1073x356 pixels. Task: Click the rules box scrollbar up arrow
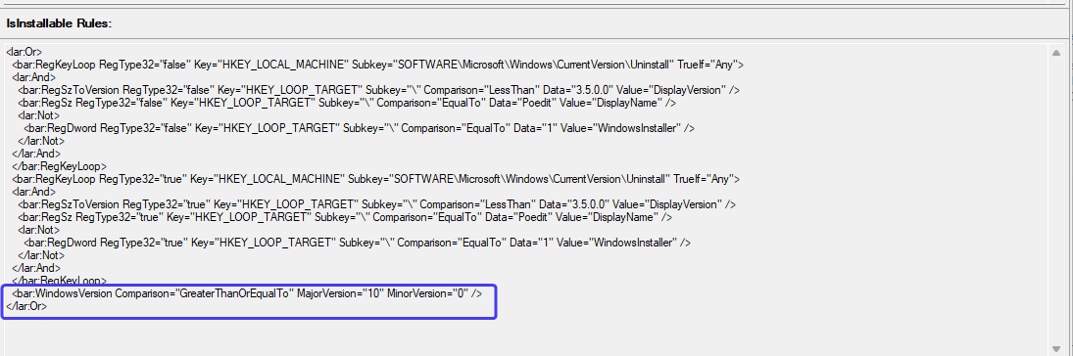coord(1056,53)
